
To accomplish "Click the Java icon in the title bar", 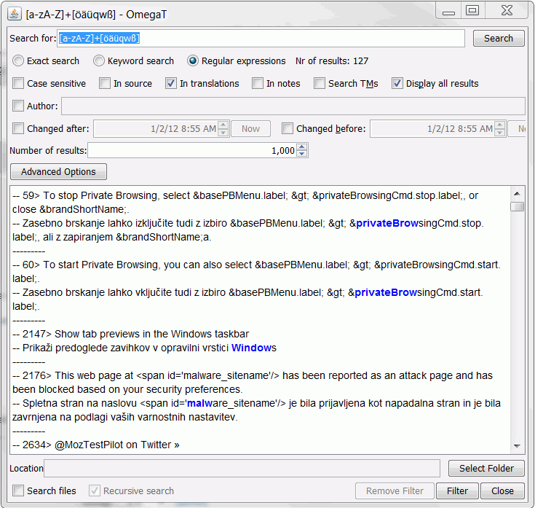I will (x=15, y=14).
